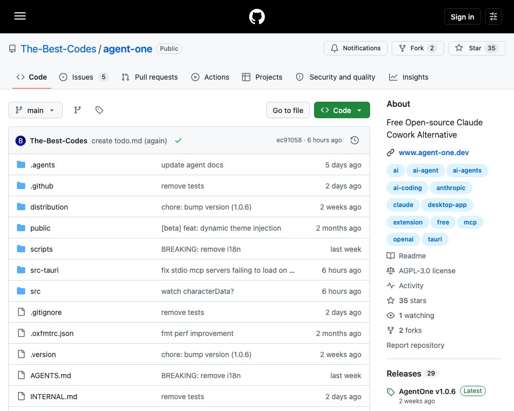
Task: Open commit hash ec91058
Action: (x=289, y=140)
